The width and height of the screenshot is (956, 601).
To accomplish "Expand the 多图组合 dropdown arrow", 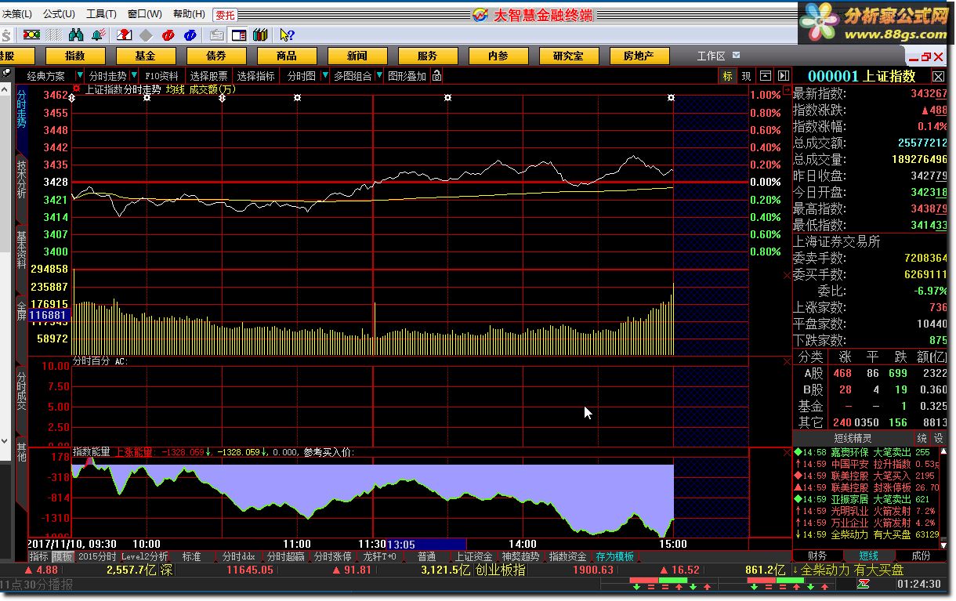I will click(x=379, y=76).
